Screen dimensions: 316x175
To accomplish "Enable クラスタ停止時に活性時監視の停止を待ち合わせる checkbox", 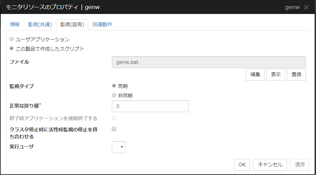I will pos(114,129).
